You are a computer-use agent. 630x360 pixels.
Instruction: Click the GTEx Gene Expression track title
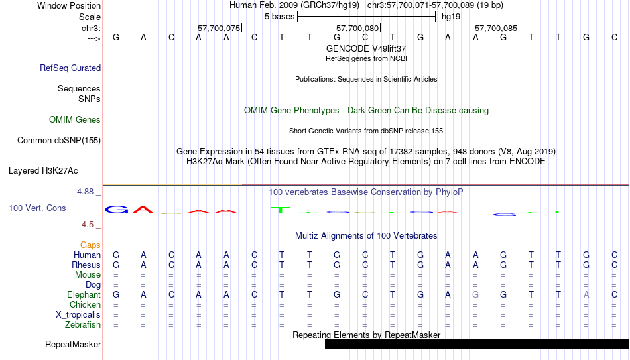[366, 151]
